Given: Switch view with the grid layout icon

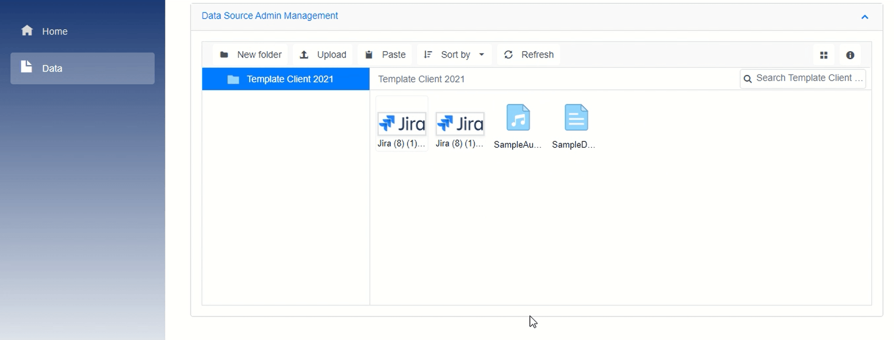Looking at the screenshot, I should click(824, 55).
